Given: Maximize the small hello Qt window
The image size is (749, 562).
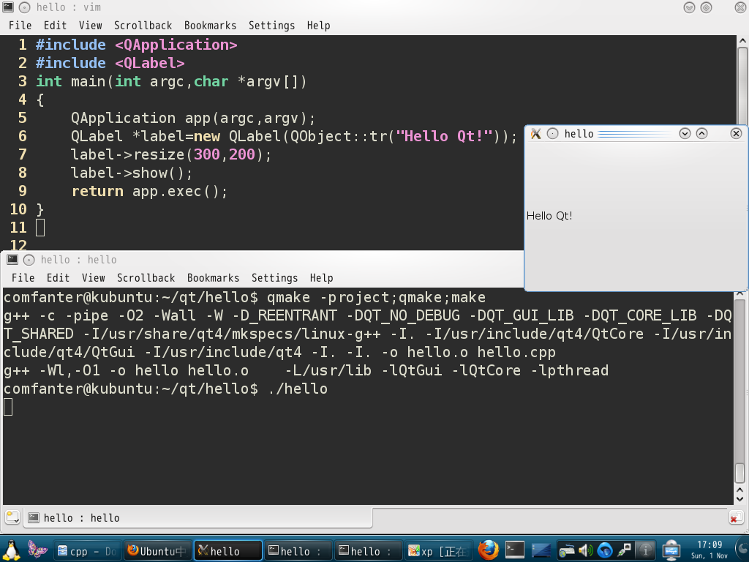Looking at the screenshot, I should [701, 134].
